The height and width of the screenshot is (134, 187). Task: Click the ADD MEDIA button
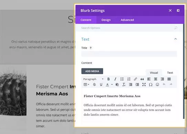[x=92, y=71]
